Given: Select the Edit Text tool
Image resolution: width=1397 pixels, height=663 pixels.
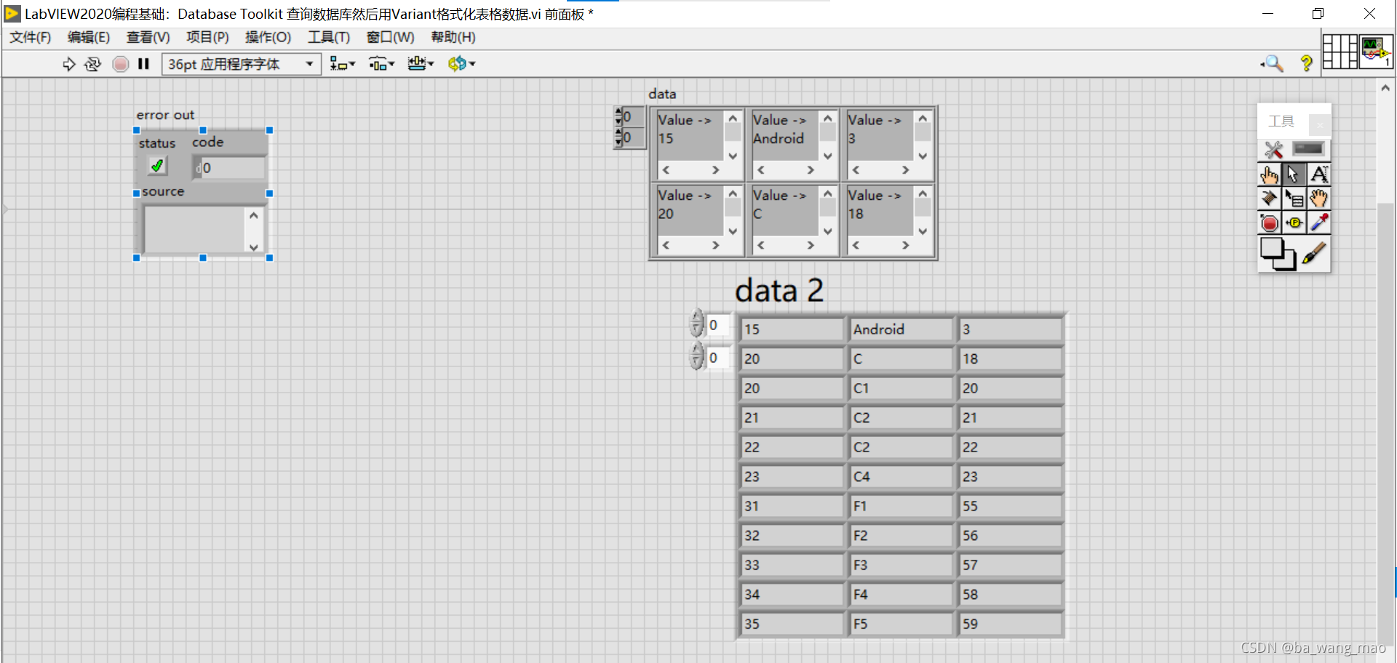Looking at the screenshot, I should [x=1319, y=174].
